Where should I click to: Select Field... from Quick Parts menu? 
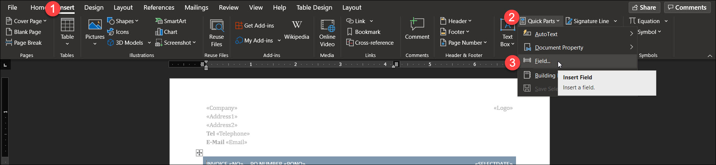pos(543,61)
